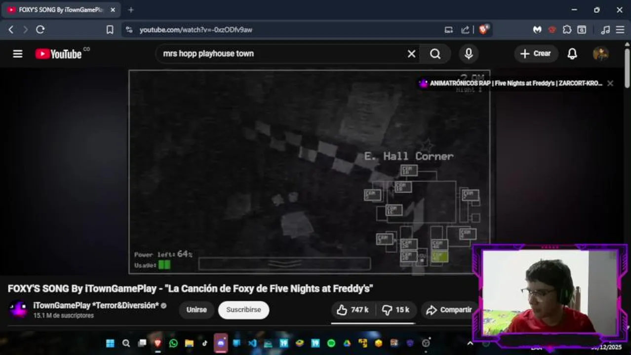
Task: Dismiss the ANIMATRÓNICOS RAP suggestion card
Action: tap(610, 83)
